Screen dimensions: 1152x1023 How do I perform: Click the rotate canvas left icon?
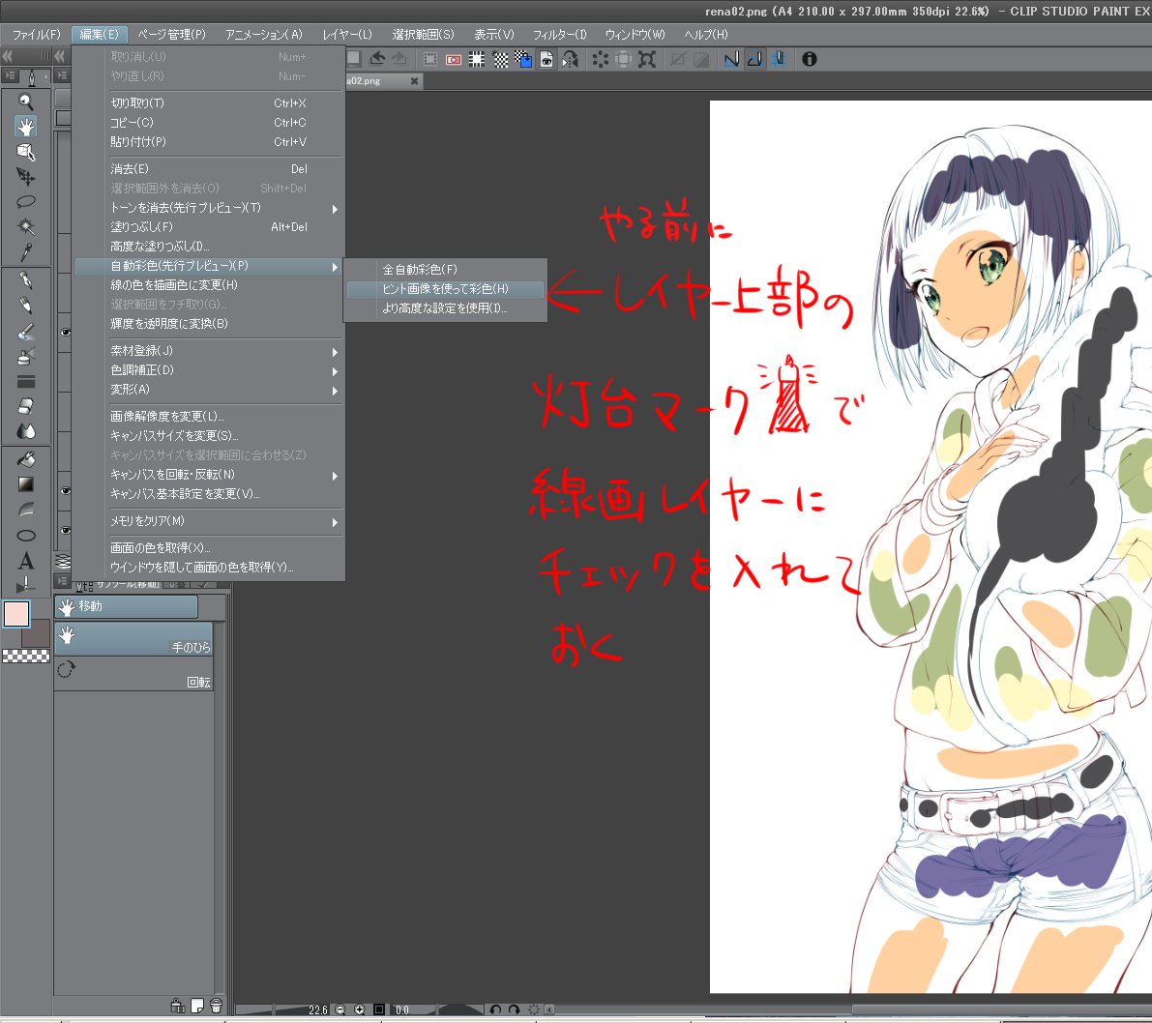(495, 1009)
